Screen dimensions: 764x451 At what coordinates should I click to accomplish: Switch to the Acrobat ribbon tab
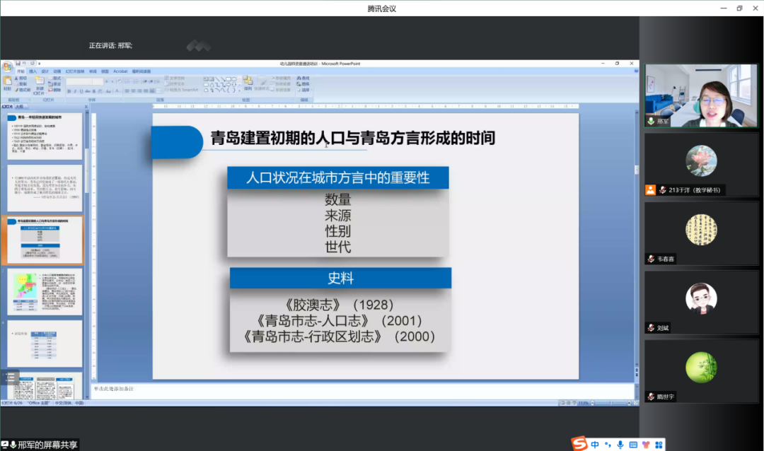[120, 71]
